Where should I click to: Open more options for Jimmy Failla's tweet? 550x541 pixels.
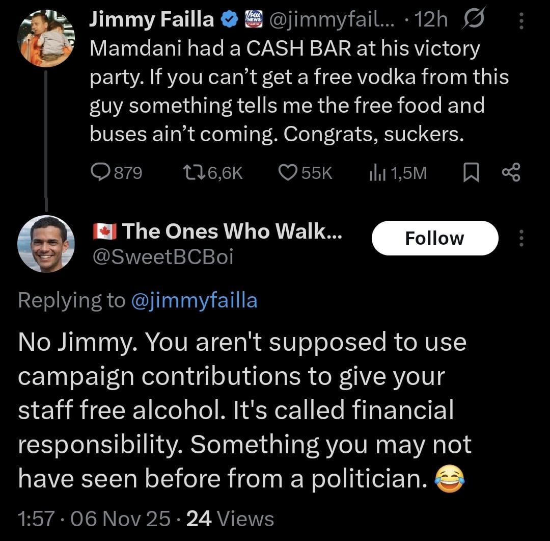point(520,20)
